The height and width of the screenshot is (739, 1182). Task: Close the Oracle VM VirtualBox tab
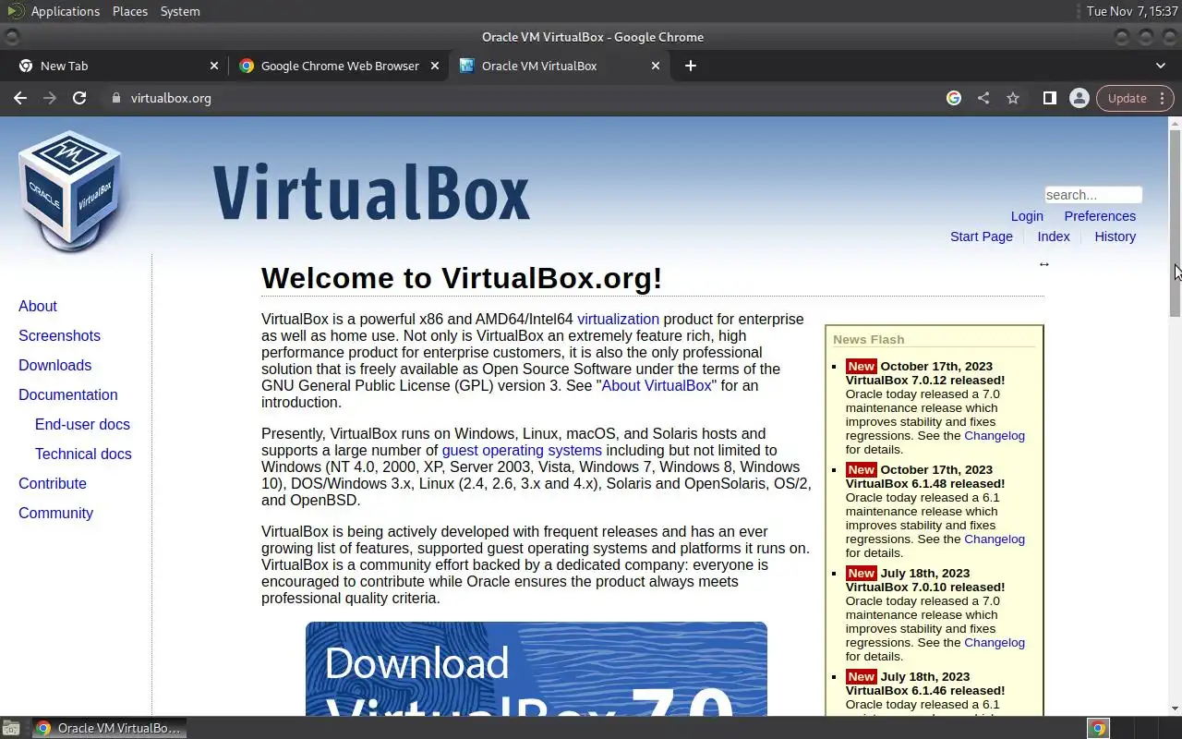[656, 66]
